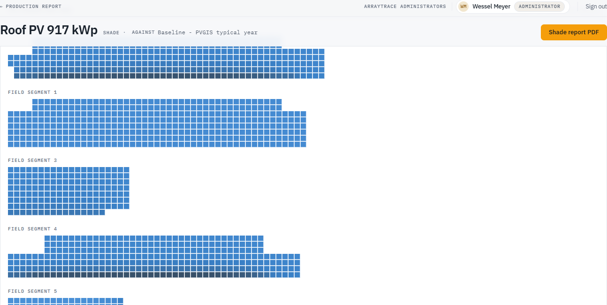
Task: Click the Roof PV 917 kWp title
Action: click(49, 30)
